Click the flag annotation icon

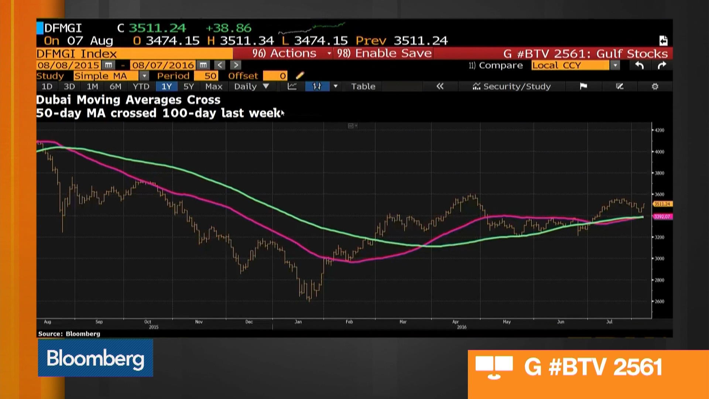pos(583,86)
